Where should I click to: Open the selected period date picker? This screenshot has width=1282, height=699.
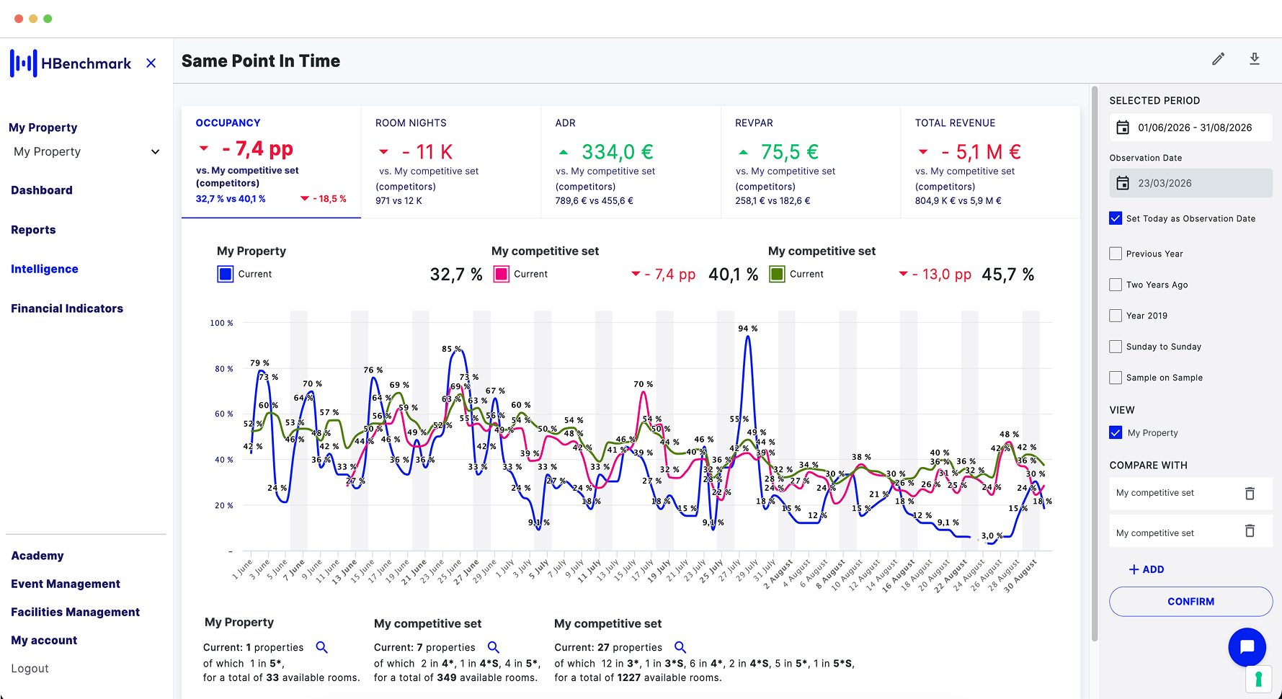1190,128
